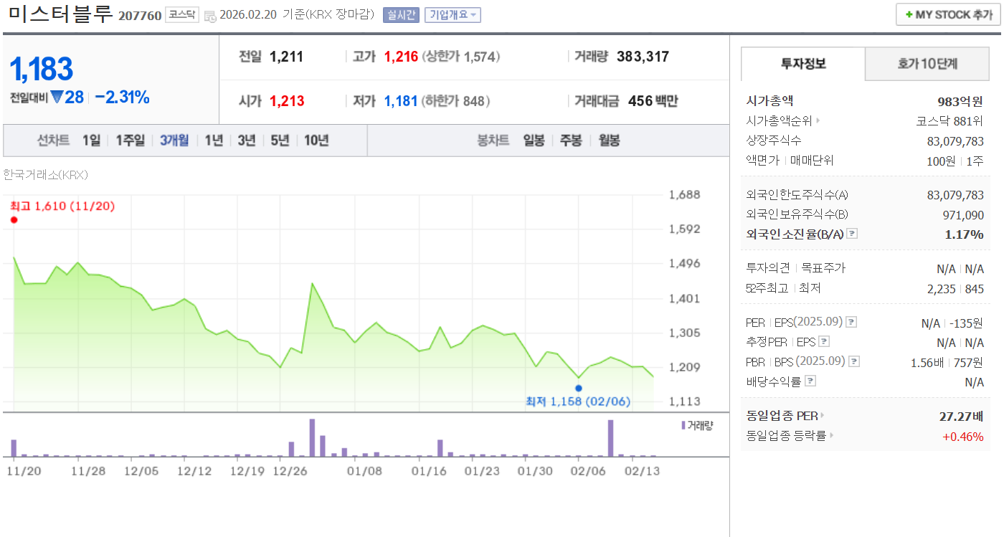Viewport: 1004px width, 537px height.
Task: Click the 거래대금 value 456 백만
Action: pos(653,101)
